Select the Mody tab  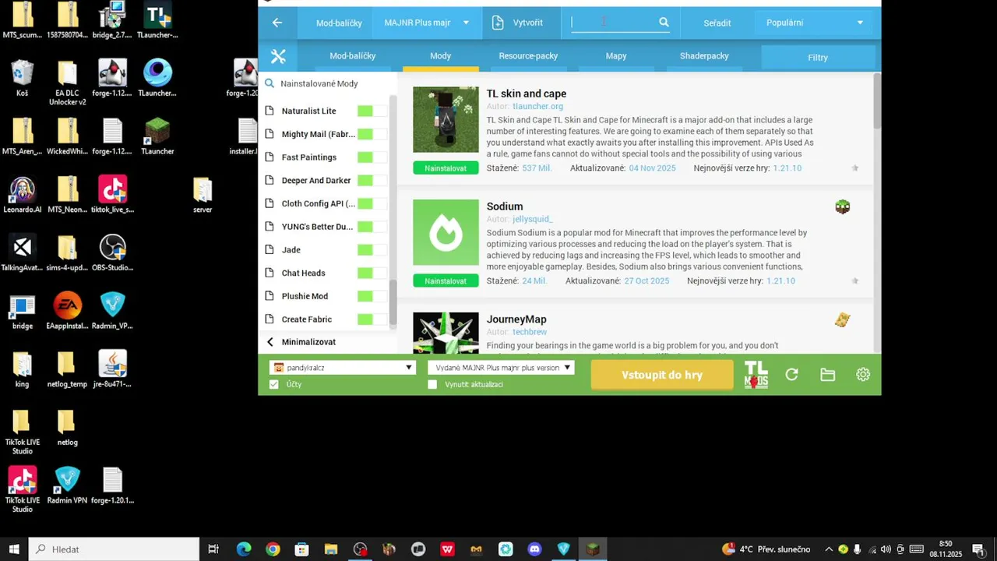[440, 56]
